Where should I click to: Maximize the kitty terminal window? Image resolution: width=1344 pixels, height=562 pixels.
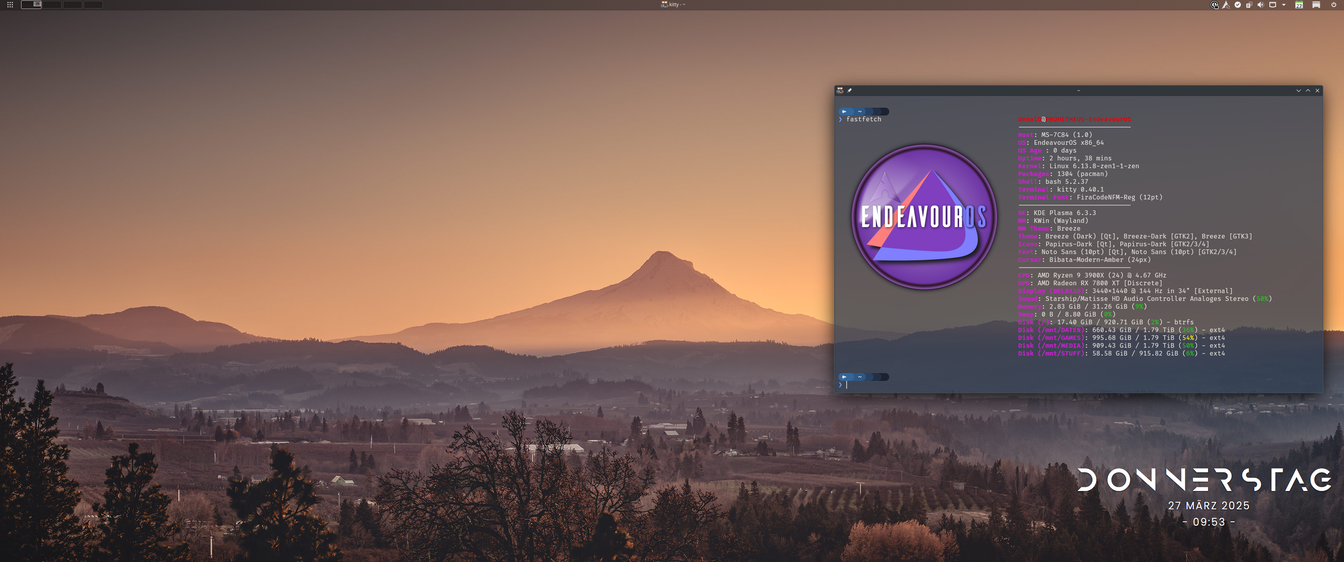(x=1308, y=91)
